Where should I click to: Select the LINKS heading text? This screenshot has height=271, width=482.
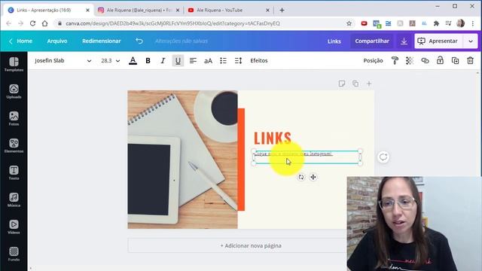tap(273, 138)
